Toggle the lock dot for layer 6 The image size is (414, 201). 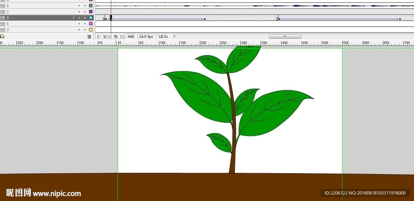85,6
